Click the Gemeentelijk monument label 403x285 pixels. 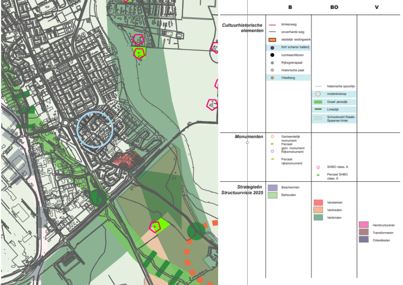[x=291, y=138]
